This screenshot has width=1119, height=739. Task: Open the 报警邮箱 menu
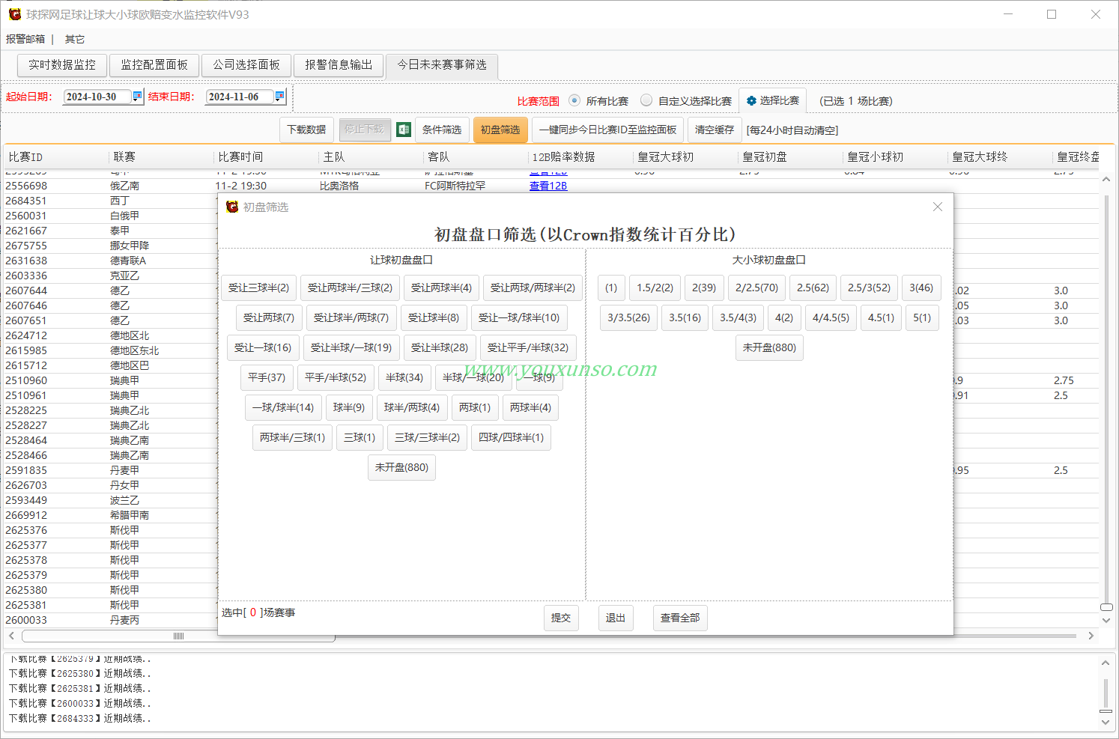(25, 39)
